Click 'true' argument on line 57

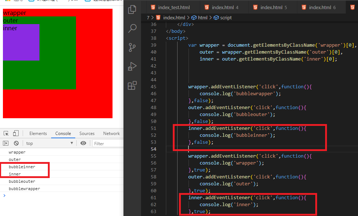coord(199,170)
